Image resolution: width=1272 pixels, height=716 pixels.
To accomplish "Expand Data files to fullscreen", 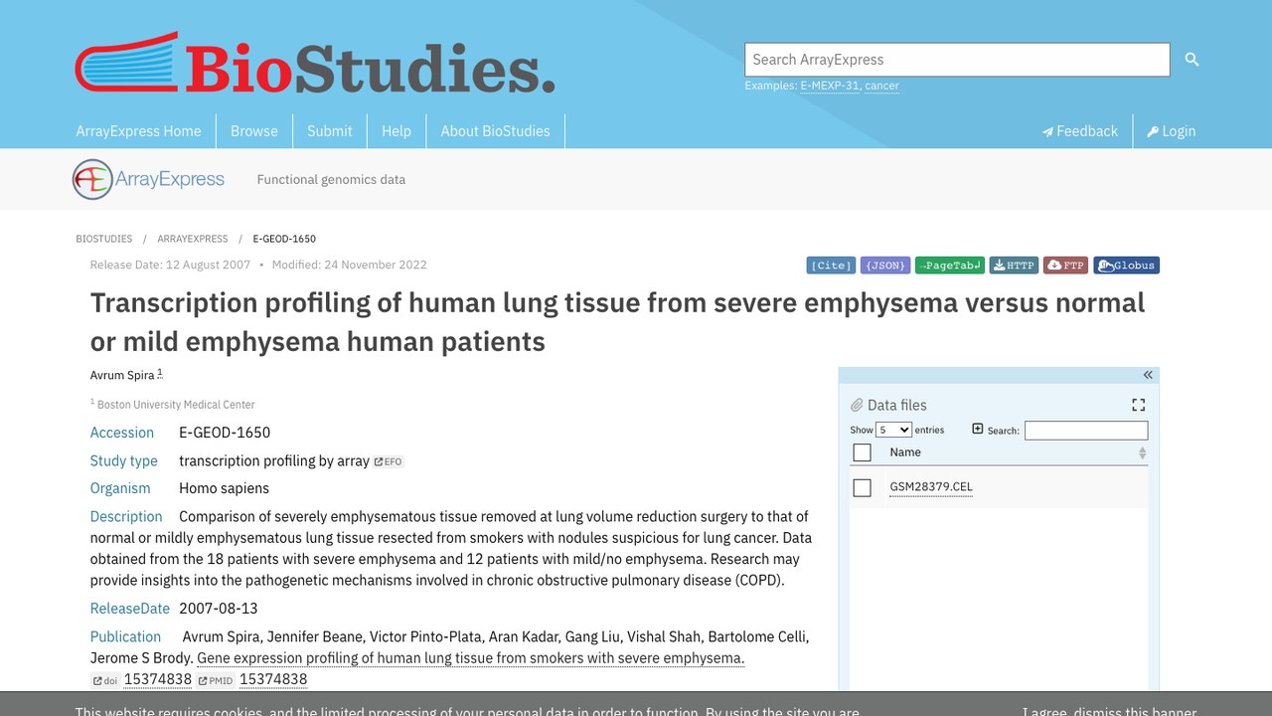I will click(1139, 405).
